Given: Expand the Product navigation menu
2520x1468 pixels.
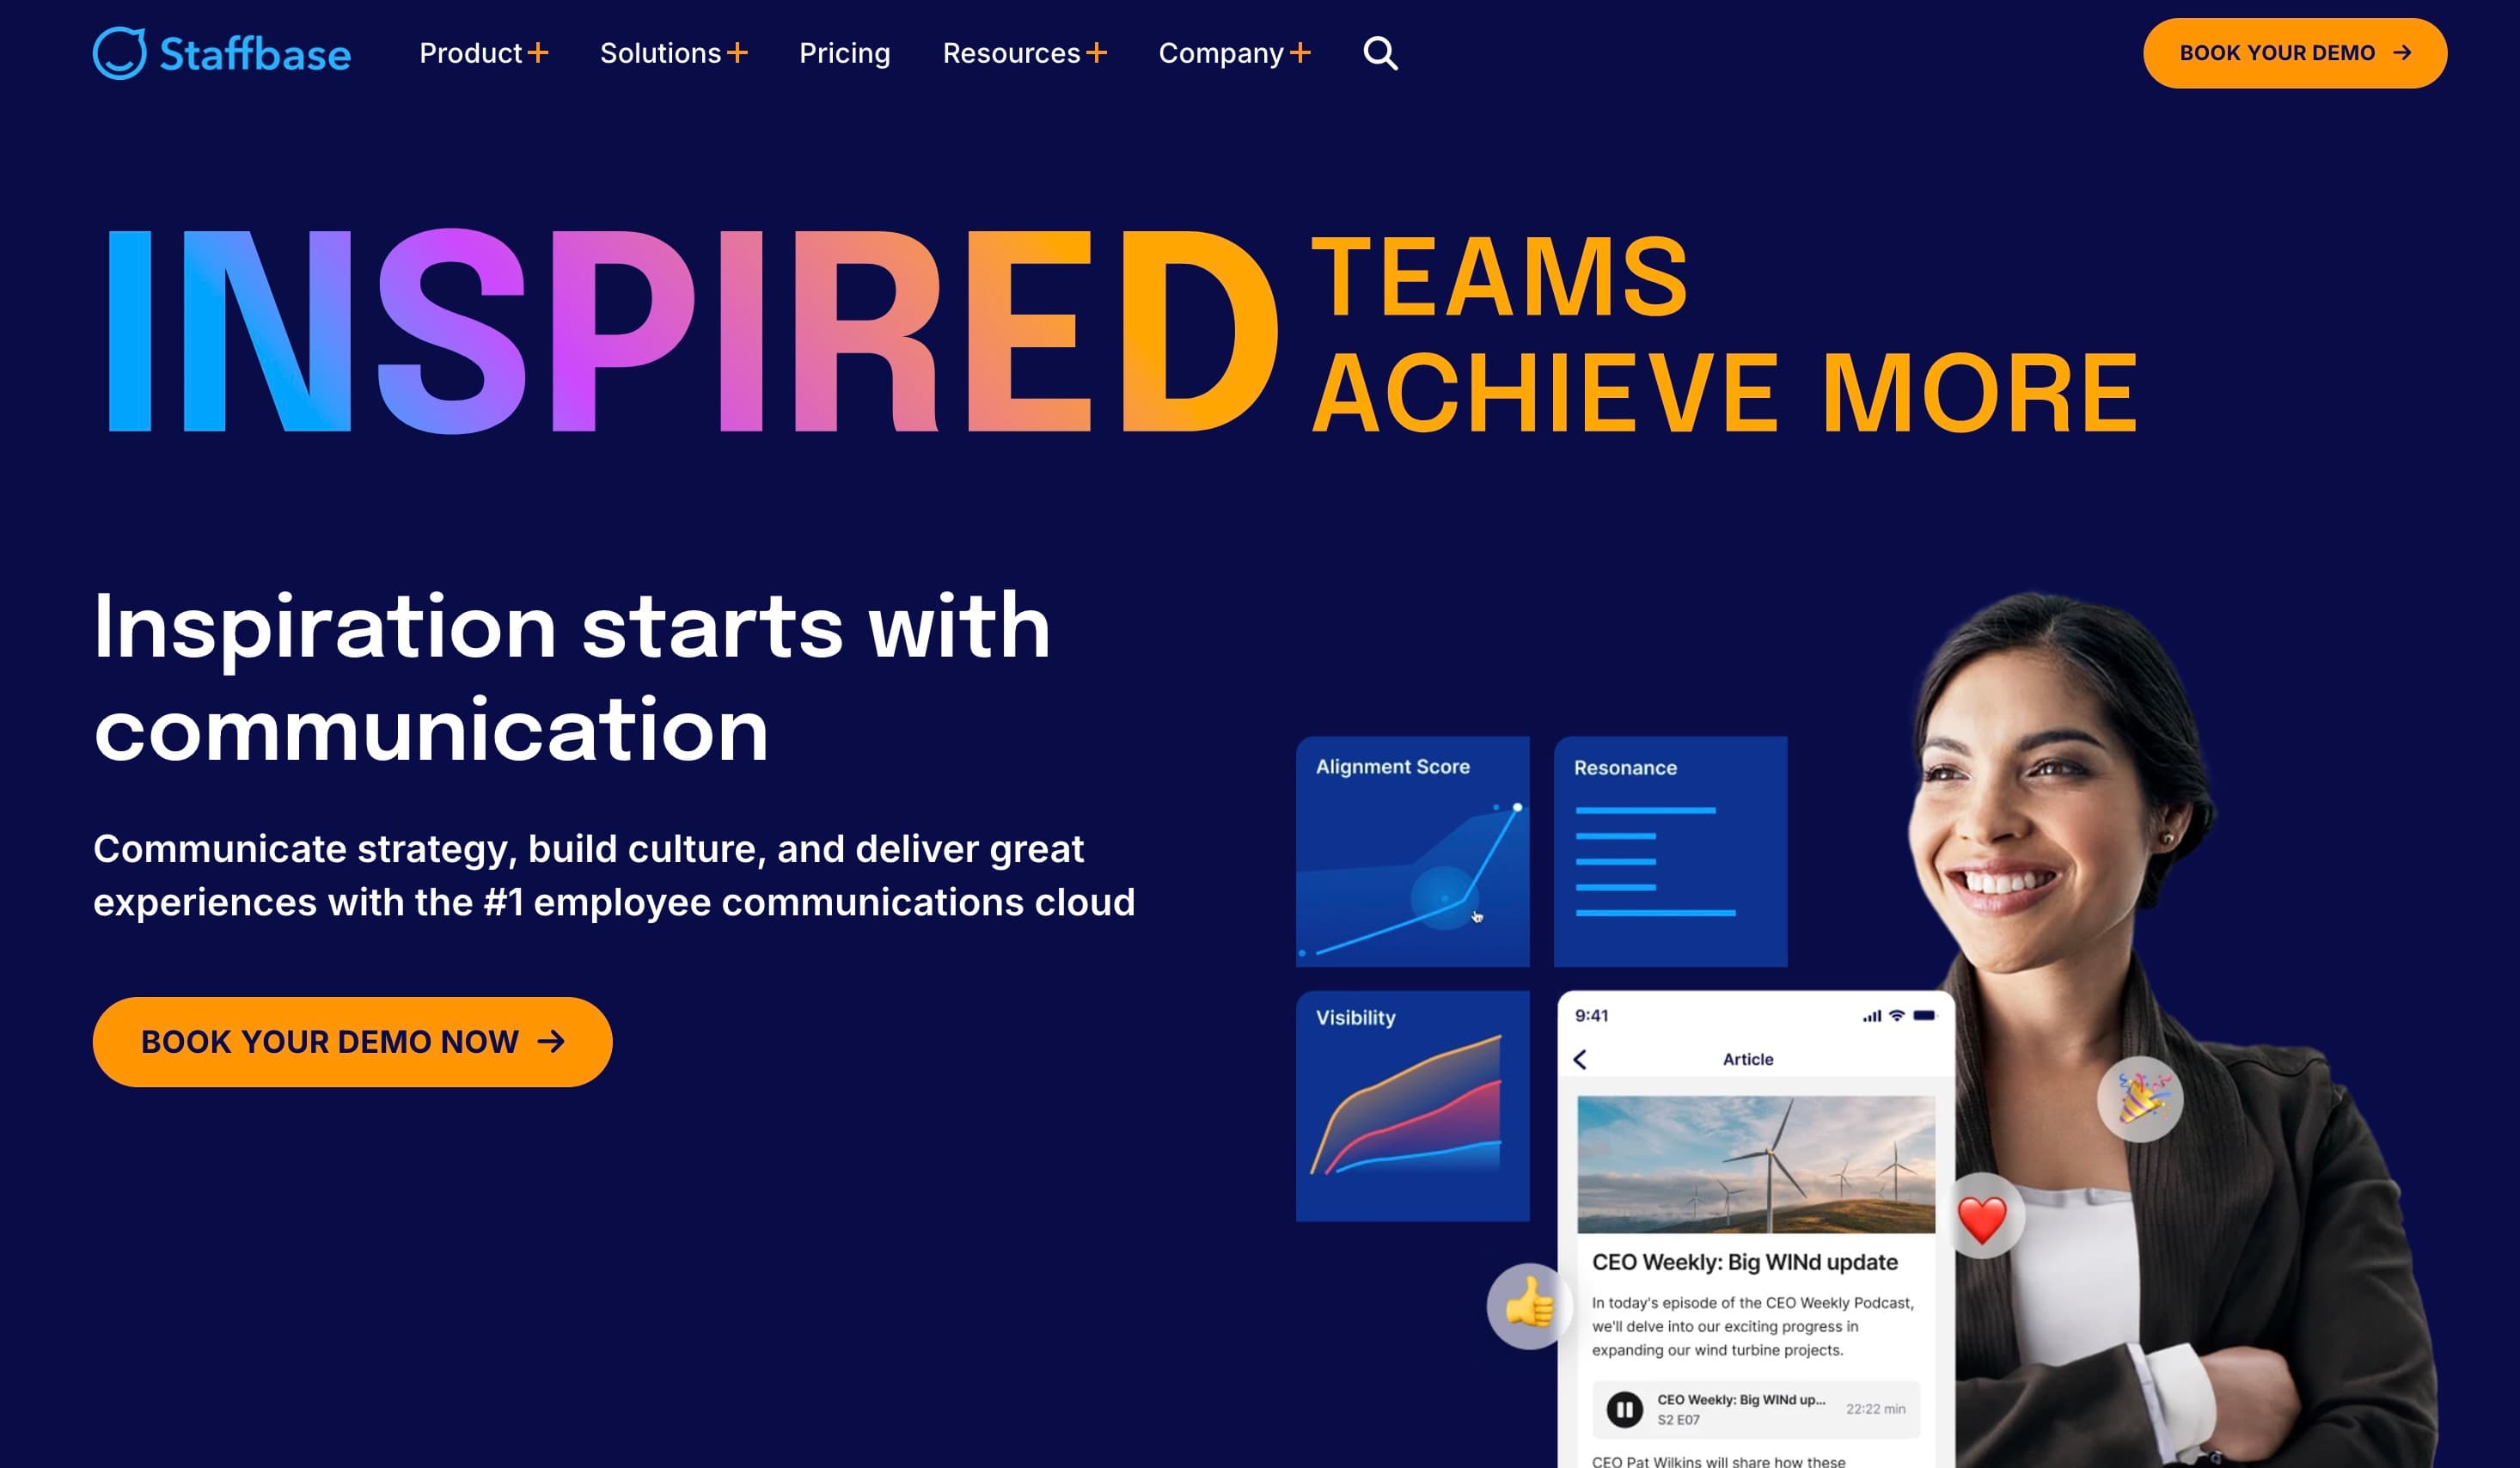Looking at the screenshot, I should coord(482,52).
